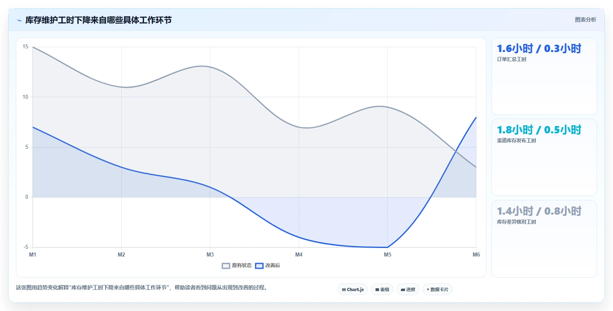Click the 1.8小时 / 0.5小时 value text
Image resolution: width=613 pixels, height=311 pixels.
(x=539, y=130)
